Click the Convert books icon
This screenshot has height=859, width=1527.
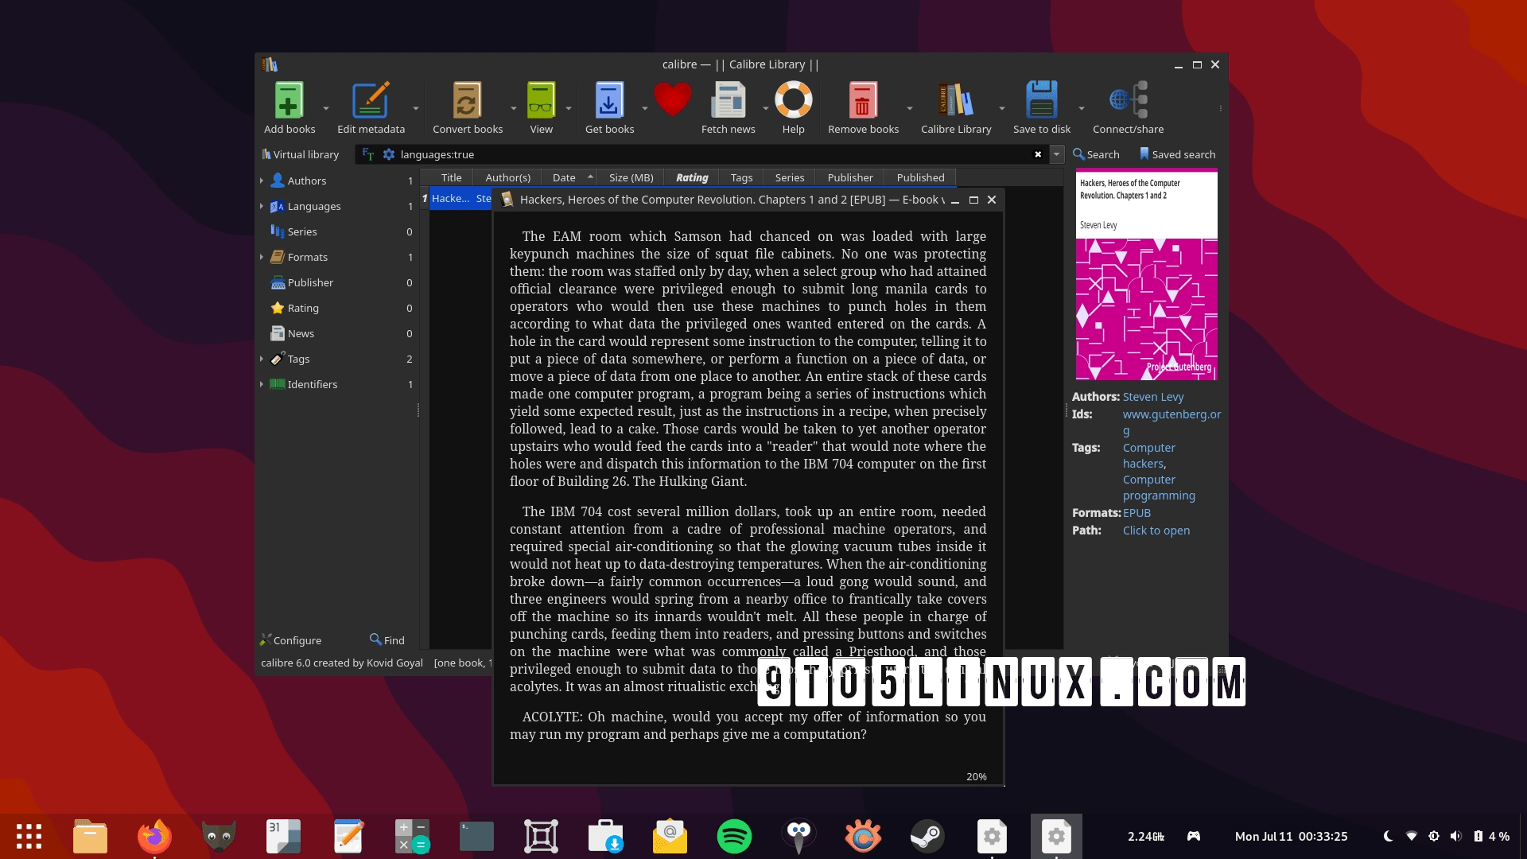(467, 101)
